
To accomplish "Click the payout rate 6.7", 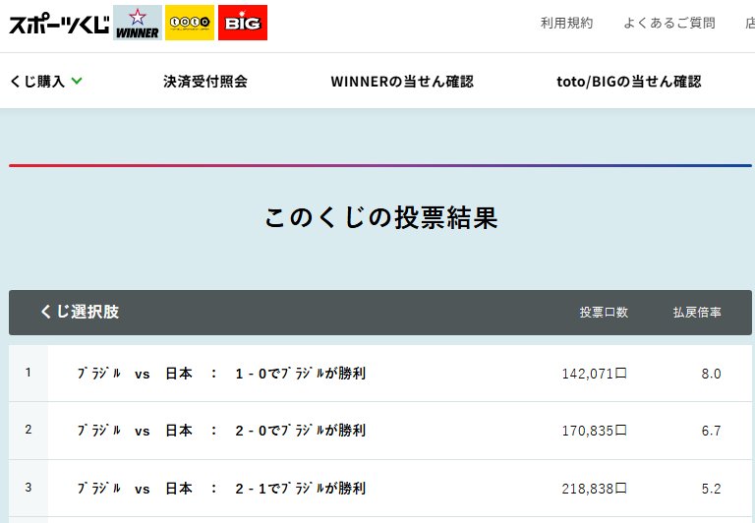I will [711, 431].
